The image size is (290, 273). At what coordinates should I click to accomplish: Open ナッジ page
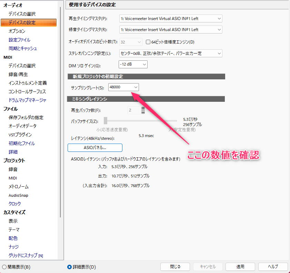[x=13, y=247]
